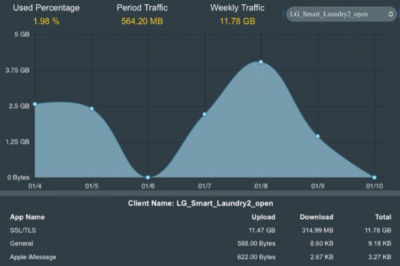Select the Apple iMessage app row
The height and width of the screenshot is (266, 400).
coord(200,257)
